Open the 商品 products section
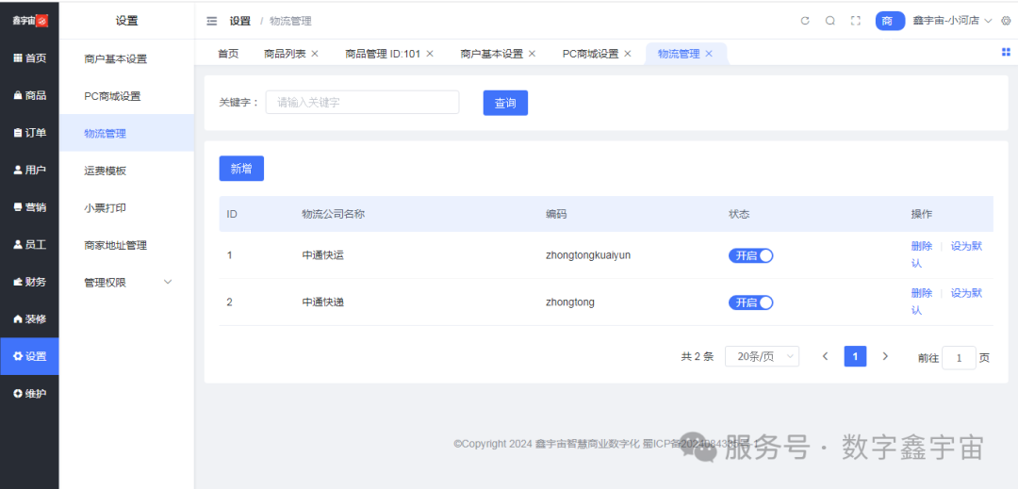 [29, 95]
